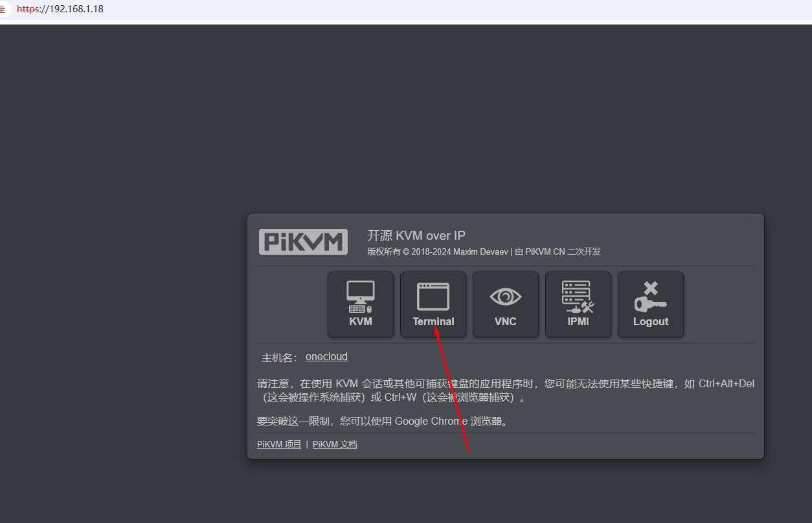This screenshot has height=523, width=812.
Task: Select the IPMI server rack icon
Action: pos(578,297)
